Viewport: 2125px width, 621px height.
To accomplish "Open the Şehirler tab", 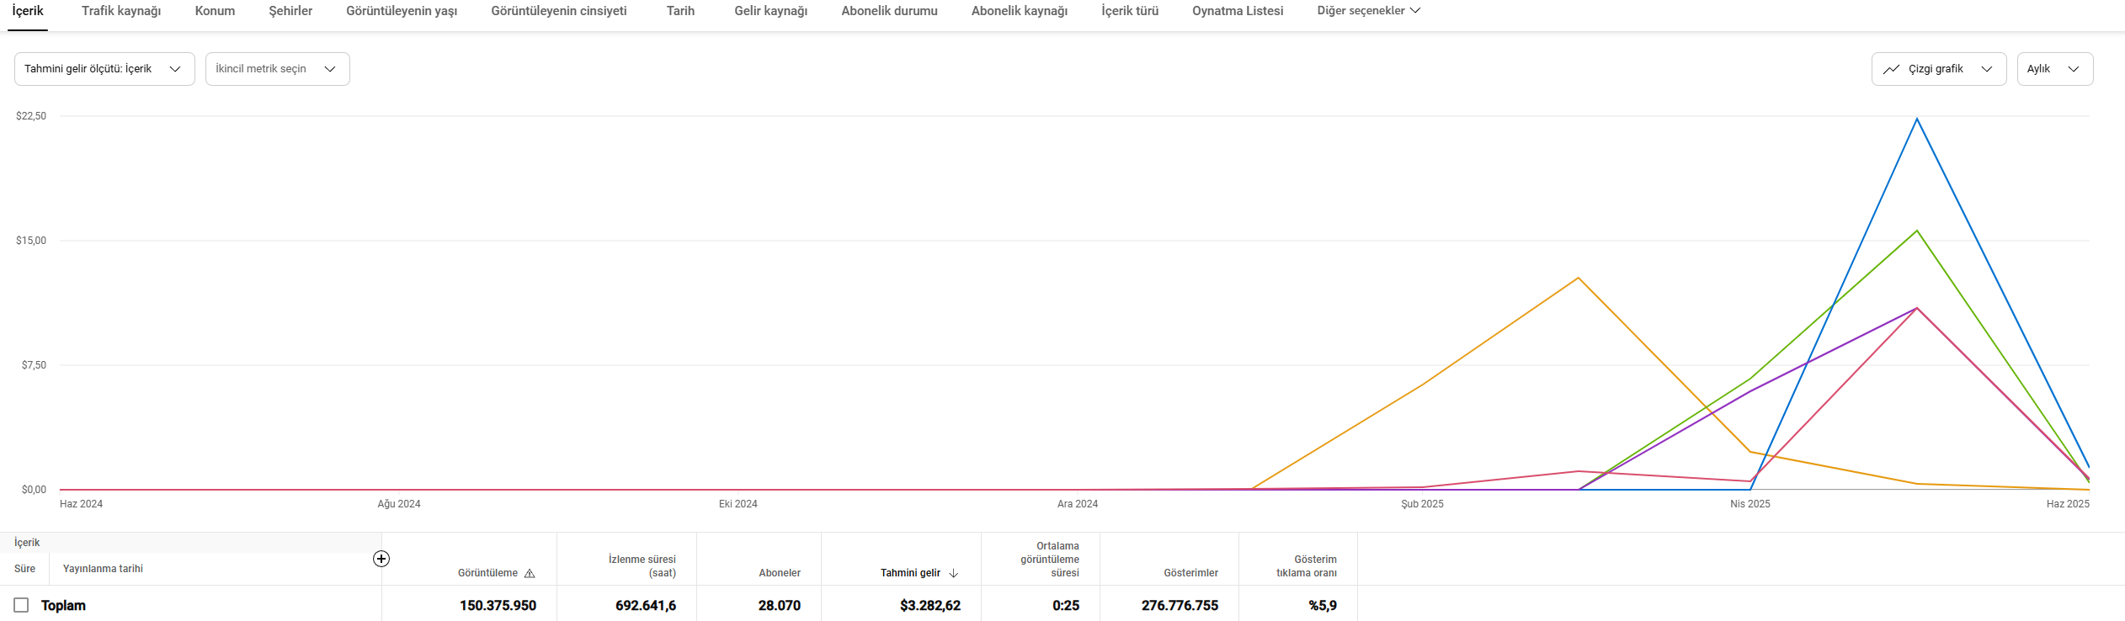I will [290, 11].
